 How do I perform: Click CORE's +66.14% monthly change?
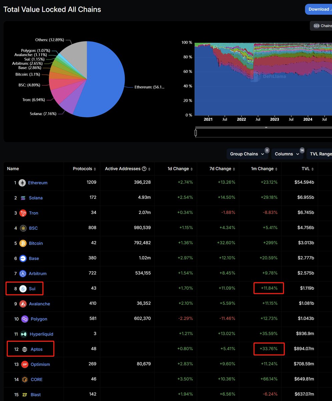click(269, 380)
